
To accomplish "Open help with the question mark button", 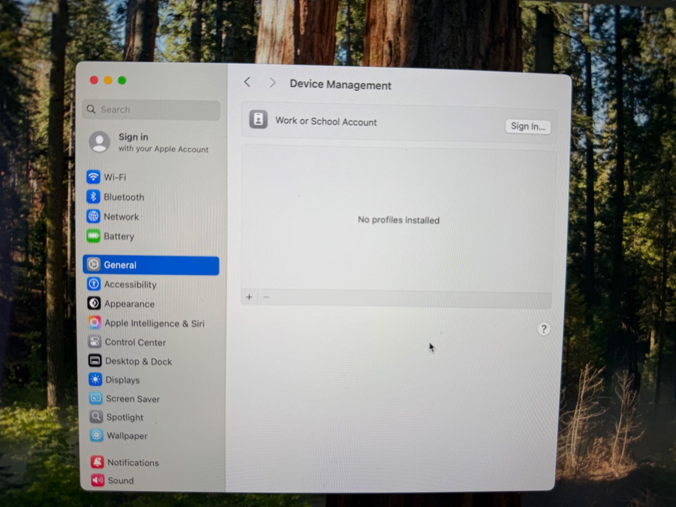I will coord(544,329).
